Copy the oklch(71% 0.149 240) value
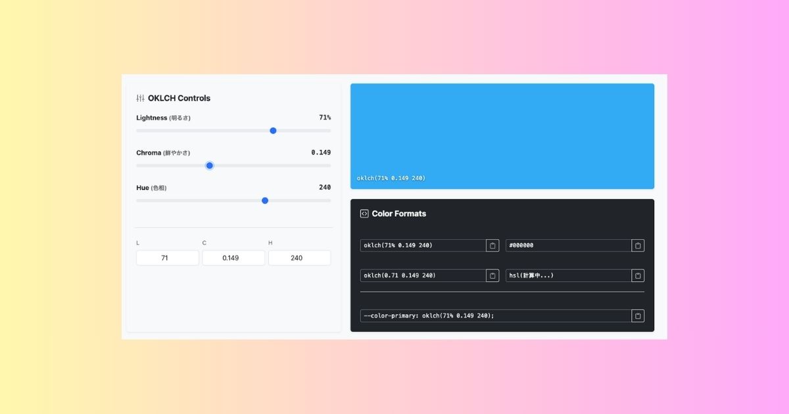 coord(492,246)
